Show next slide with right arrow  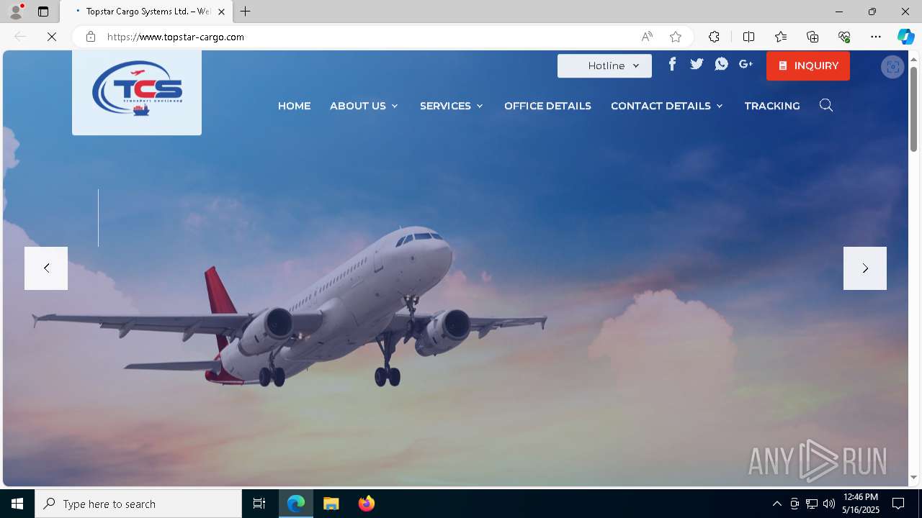pyautogui.click(x=865, y=268)
